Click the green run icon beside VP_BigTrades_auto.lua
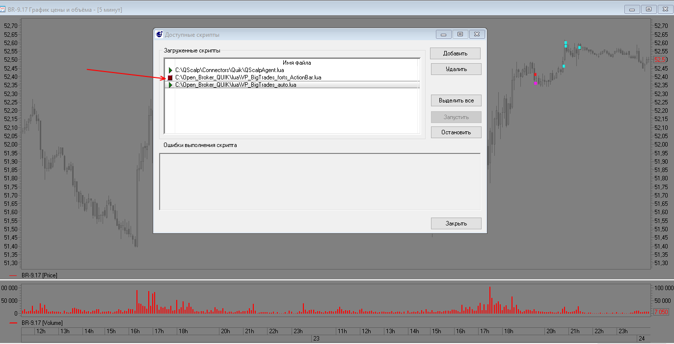Image resolution: width=674 pixels, height=344 pixels. (x=170, y=85)
